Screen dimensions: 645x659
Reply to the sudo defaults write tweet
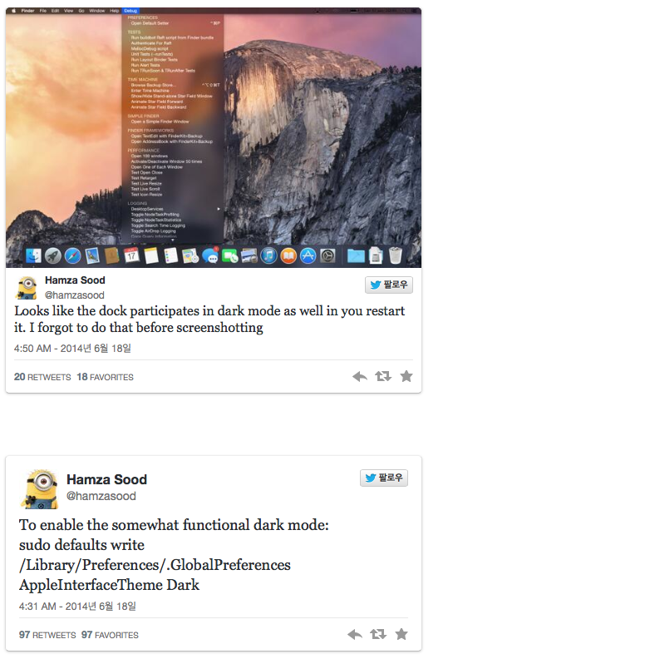coord(354,634)
